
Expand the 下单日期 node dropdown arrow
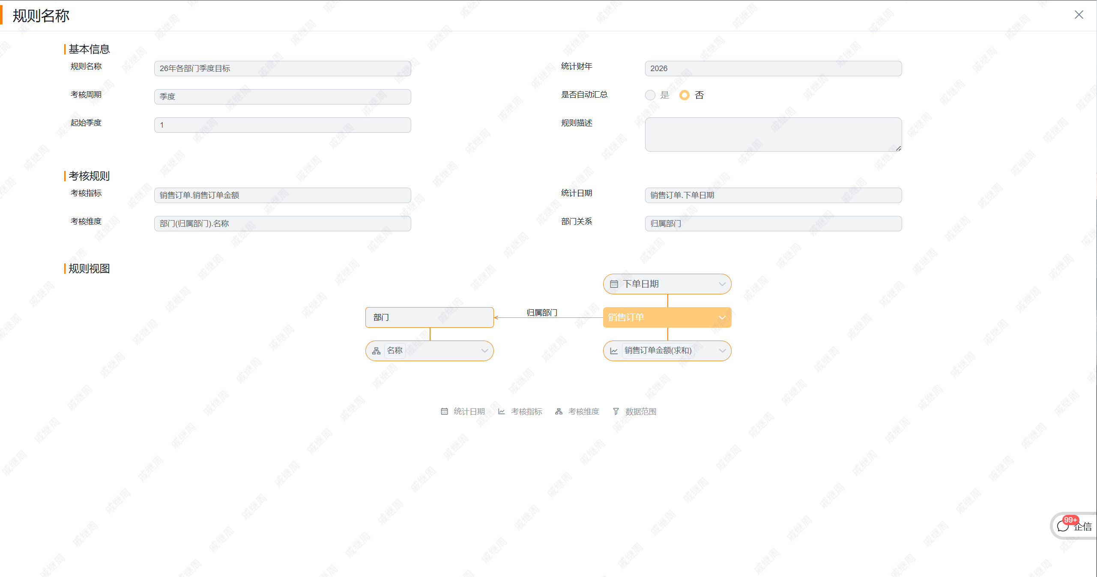pyautogui.click(x=722, y=284)
